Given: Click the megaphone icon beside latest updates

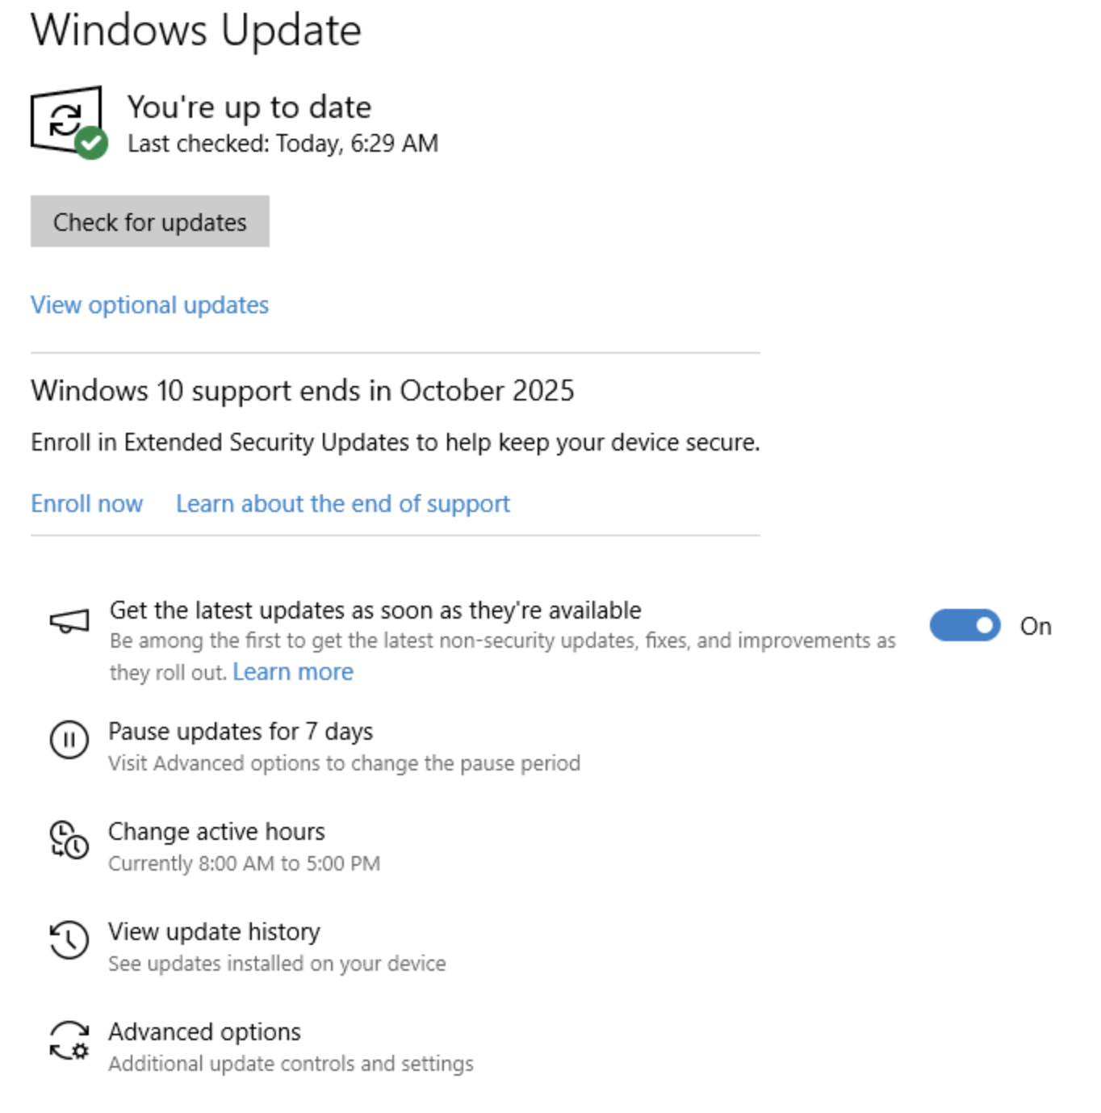Looking at the screenshot, I should (69, 621).
